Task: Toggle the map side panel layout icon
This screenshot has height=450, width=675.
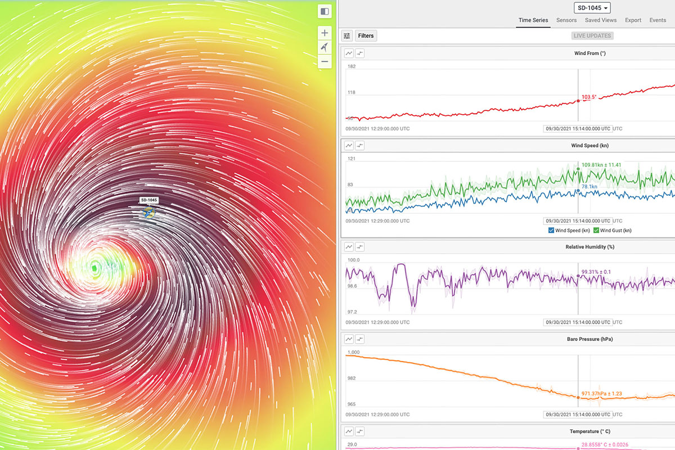Action: point(325,11)
